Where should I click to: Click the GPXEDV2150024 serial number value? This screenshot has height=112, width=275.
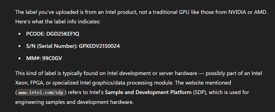point(99,46)
